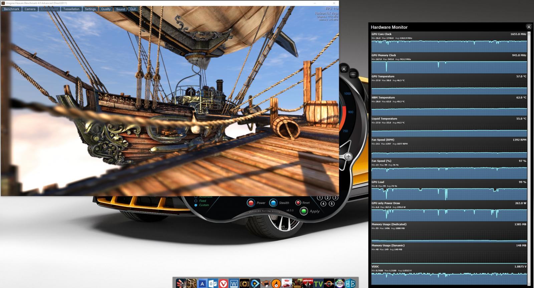Image resolution: width=534 pixels, height=288 pixels.
Task: Load TriXX profile slot 1
Action: (320, 198)
